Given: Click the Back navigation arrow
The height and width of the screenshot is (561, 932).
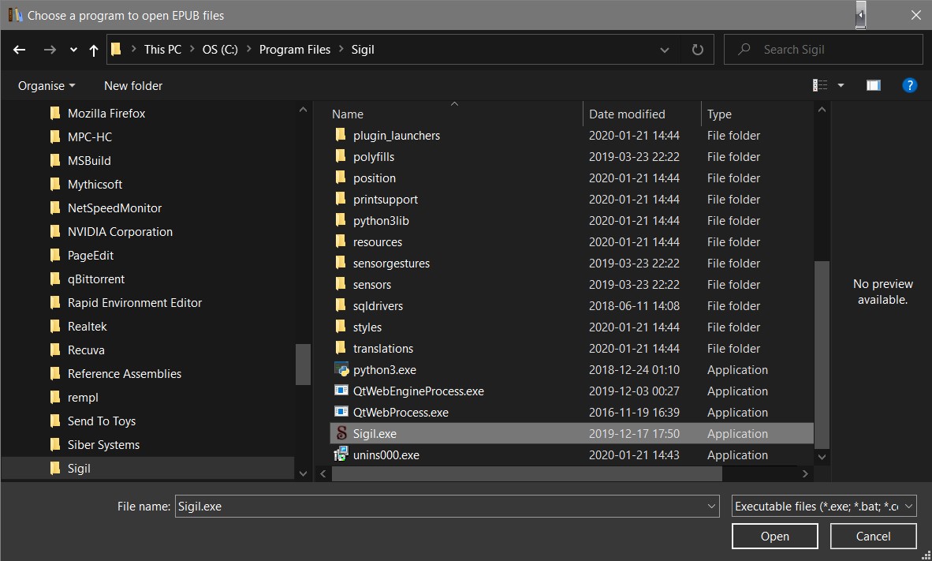Looking at the screenshot, I should coord(19,50).
